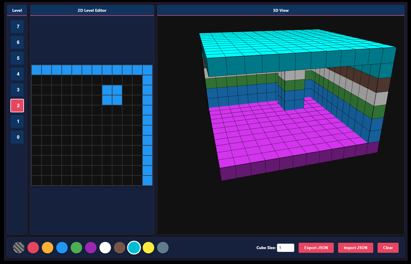Select the slate gray color swatch

[x=163, y=248]
